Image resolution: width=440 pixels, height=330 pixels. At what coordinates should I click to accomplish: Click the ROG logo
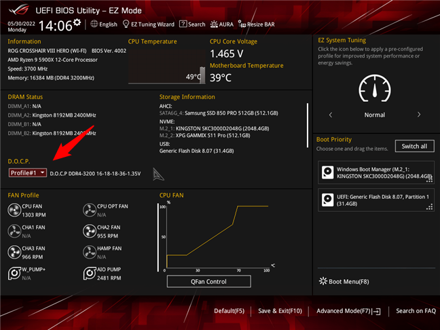(18, 10)
